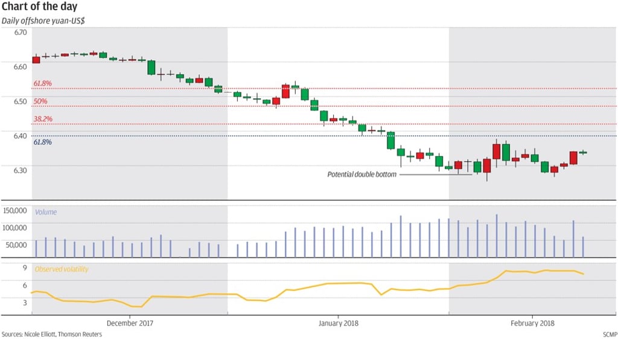
Task: Click the volatility axis value 9
Action: [24, 268]
